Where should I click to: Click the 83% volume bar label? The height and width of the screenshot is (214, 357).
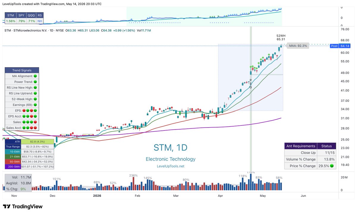[259, 177]
